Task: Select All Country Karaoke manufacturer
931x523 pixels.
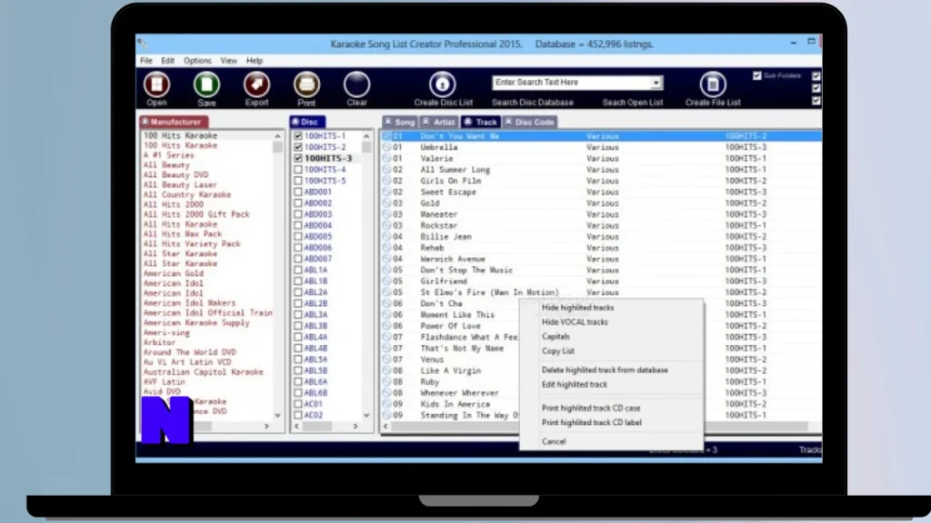Action: (187, 194)
